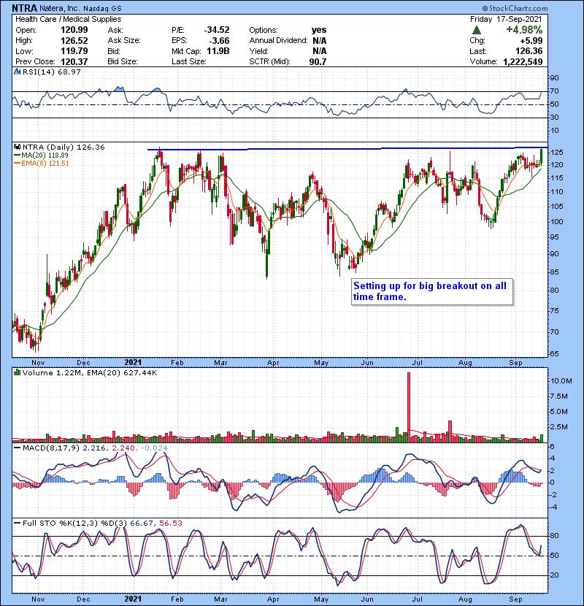The height and width of the screenshot is (606, 584).
Task: Click the RSI(14) indicator line icon
Action: [17, 72]
